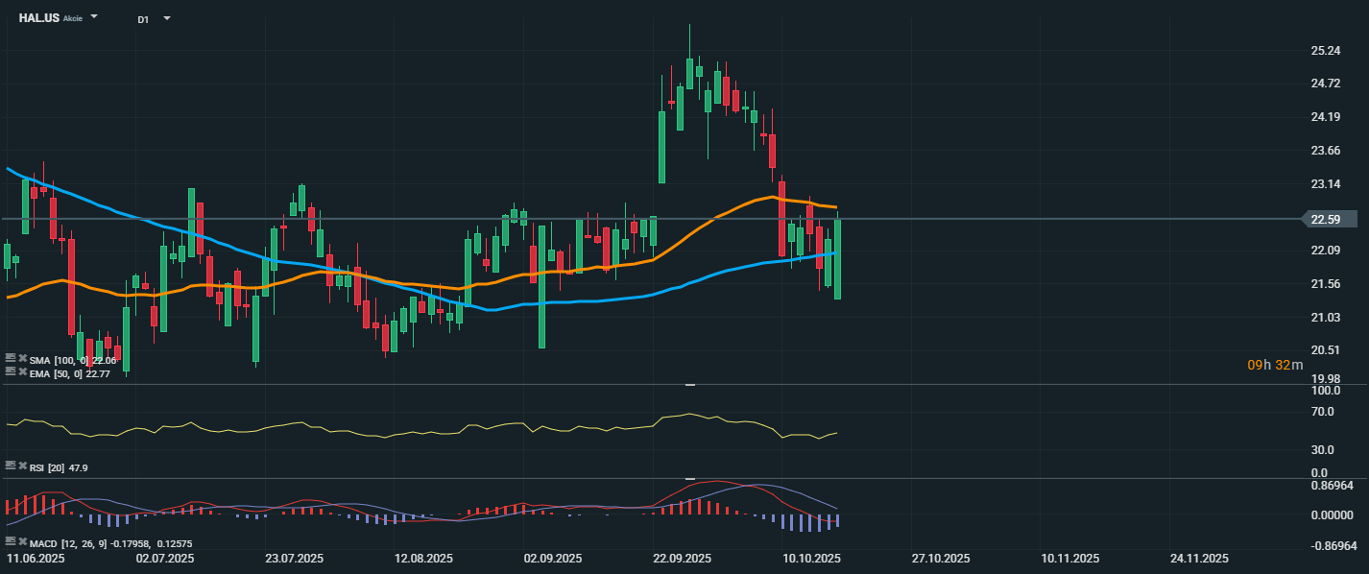The height and width of the screenshot is (574, 1369).
Task: Click the RSI 30.0 level label
Action: tap(1323, 449)
